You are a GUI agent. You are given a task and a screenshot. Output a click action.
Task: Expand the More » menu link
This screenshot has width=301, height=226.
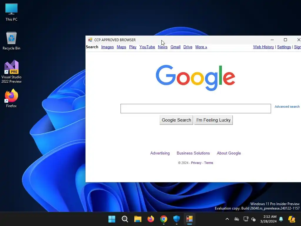click(201, 47)
